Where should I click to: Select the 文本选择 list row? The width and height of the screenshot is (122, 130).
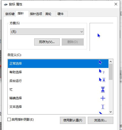[58, 107]
